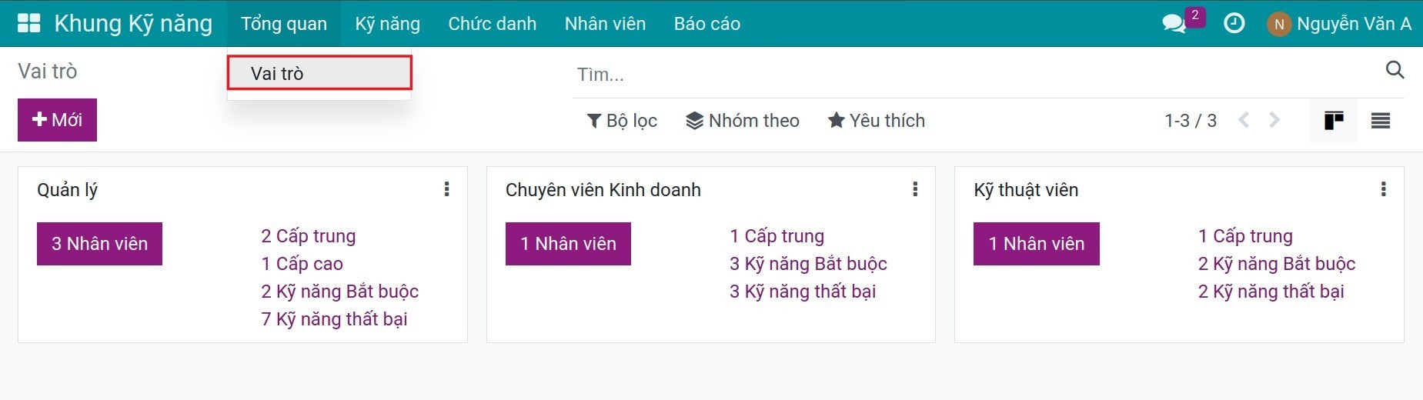The width and height of the screenshot is (1423, 400).
Task: Open the activities clock icon
Action: [x=1234, y=23]
